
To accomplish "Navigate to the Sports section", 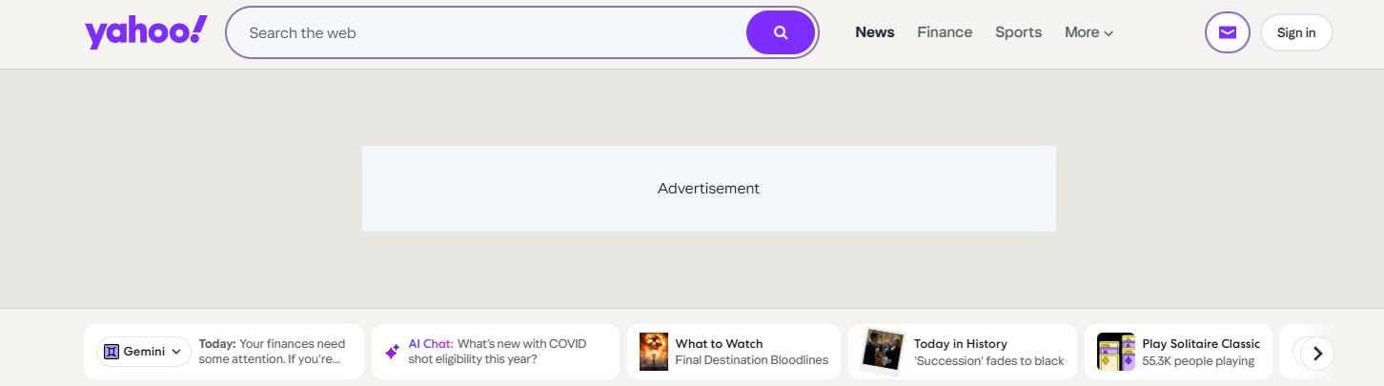I will (x=1018, y=32).
